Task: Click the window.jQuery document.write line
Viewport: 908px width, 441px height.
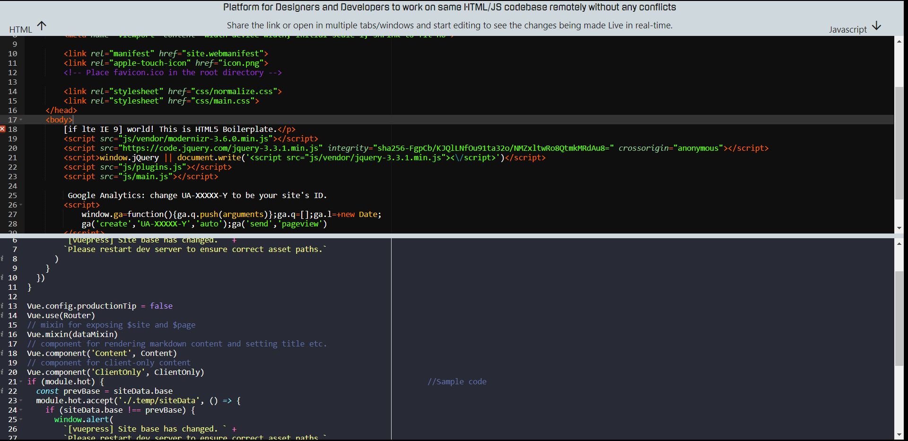Action: (305, 157)
